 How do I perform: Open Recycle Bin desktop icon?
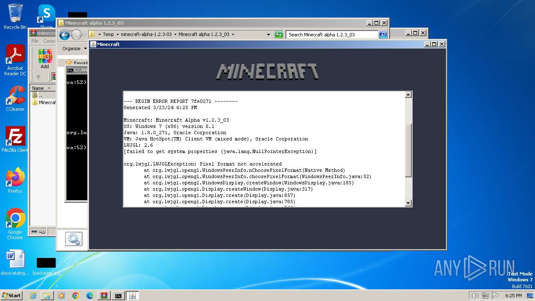(15, 17)
